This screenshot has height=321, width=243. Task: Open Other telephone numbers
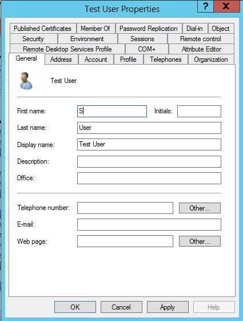pyautogui.click(x=200, y=208)
